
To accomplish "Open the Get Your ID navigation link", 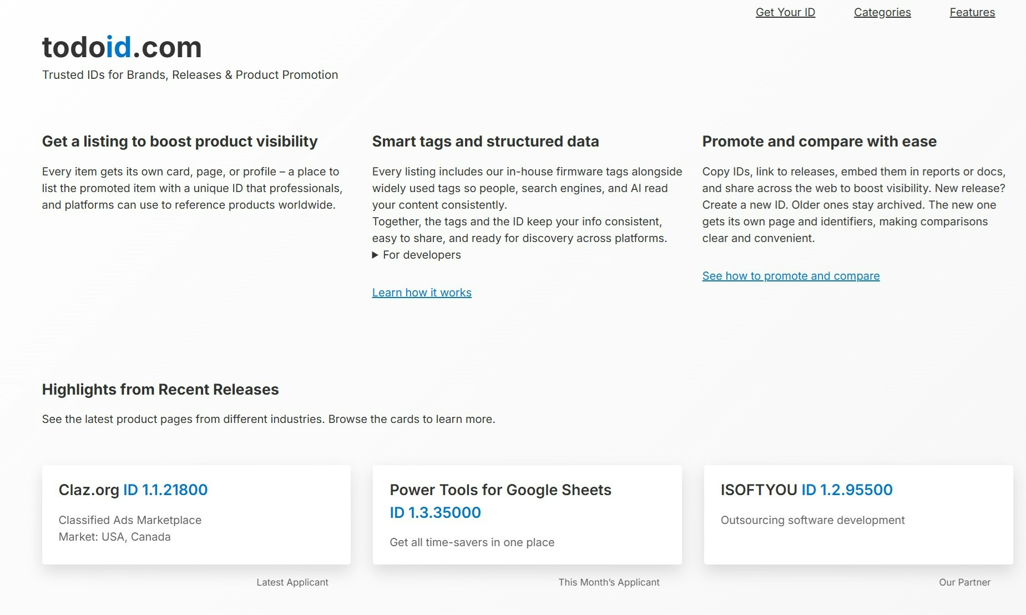I will [x=785, y=12].
